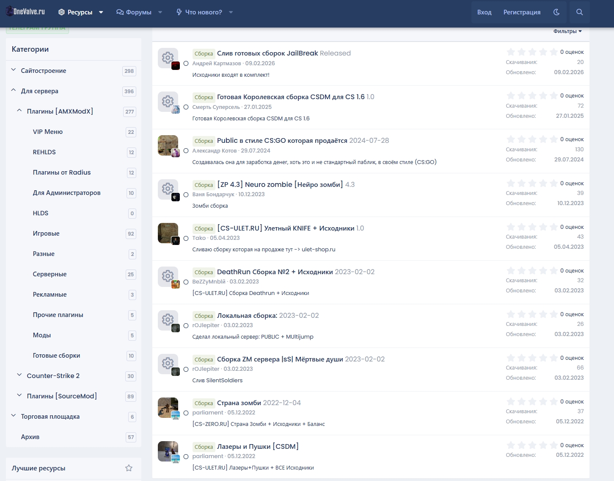614x481 pixels.
Task: Click Tako's small avatar icon
Action: tap(176, 241)
